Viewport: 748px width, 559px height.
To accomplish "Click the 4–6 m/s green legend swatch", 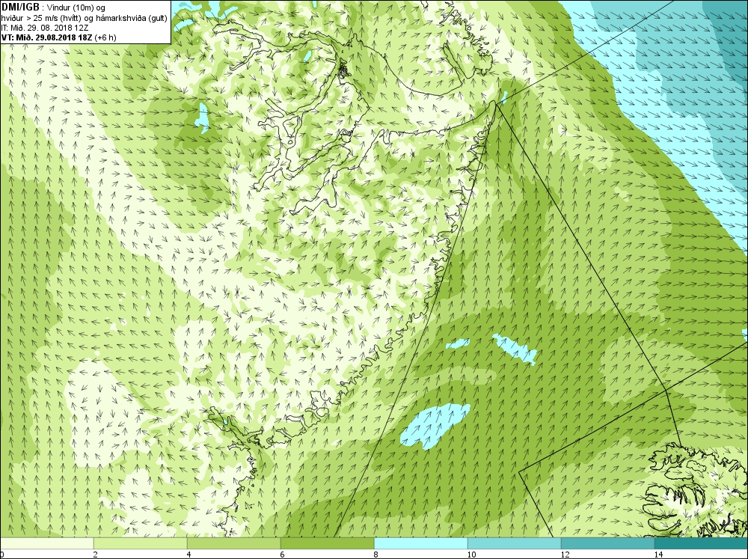I will pos(233,543).
